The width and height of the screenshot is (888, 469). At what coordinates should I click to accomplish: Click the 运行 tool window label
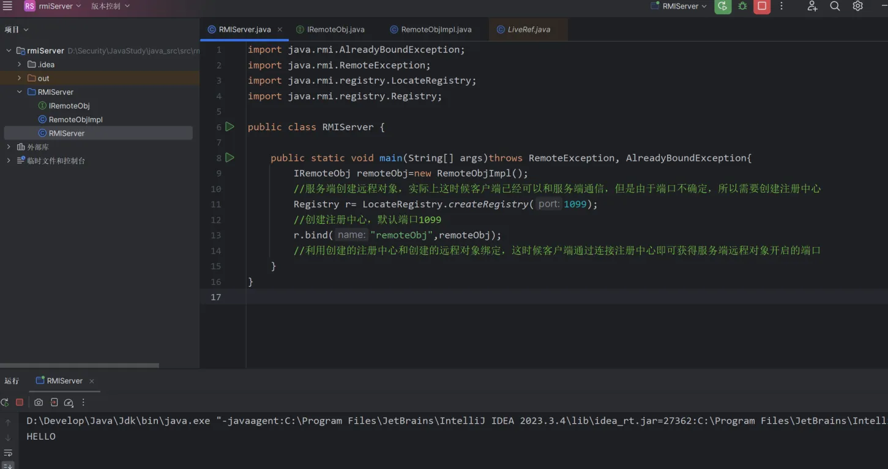click(12, 381)
